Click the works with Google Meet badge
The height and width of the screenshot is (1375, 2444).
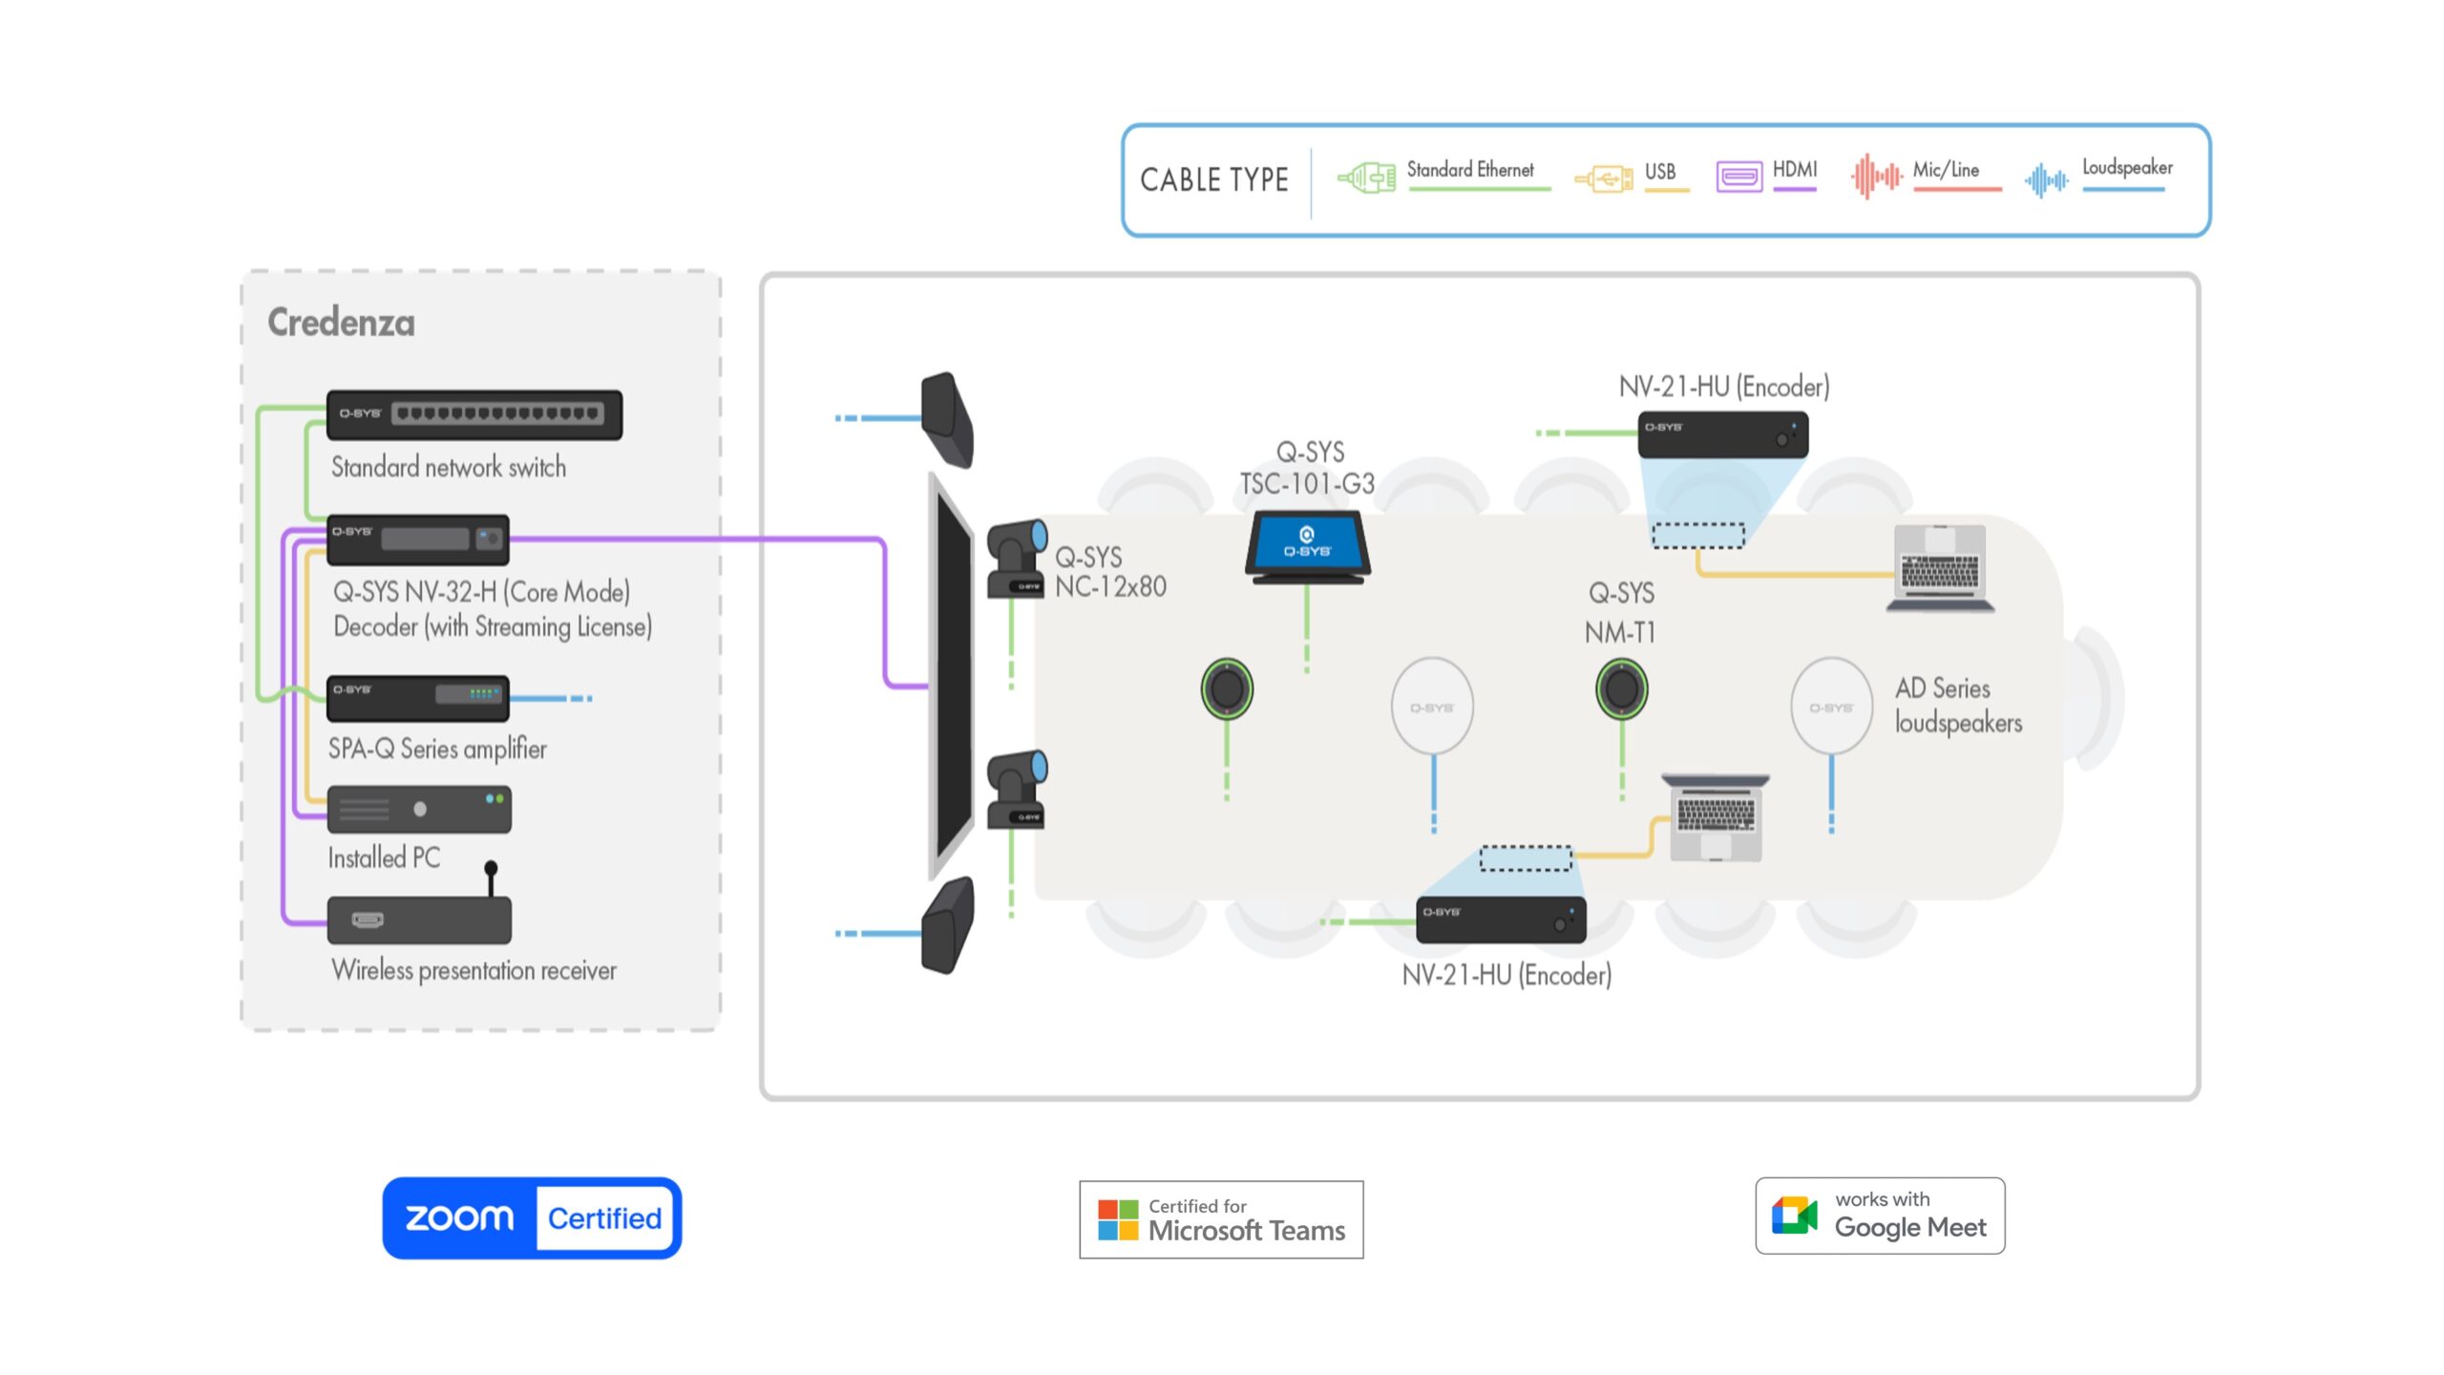(x=1879, y=1216)
